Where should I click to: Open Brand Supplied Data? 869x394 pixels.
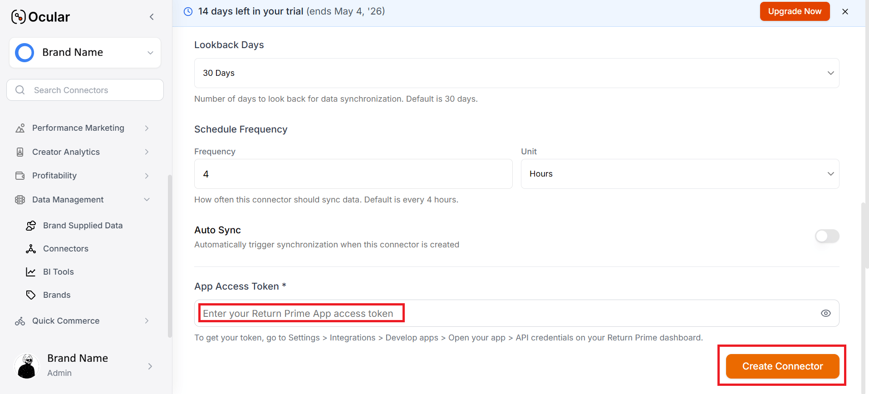pos(83,226)
